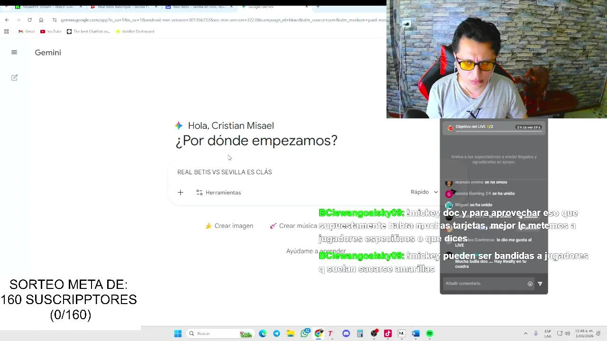Open the bookmarks apps grid icon
Viewport: 607px width, 341px height.
coord(6,31)
